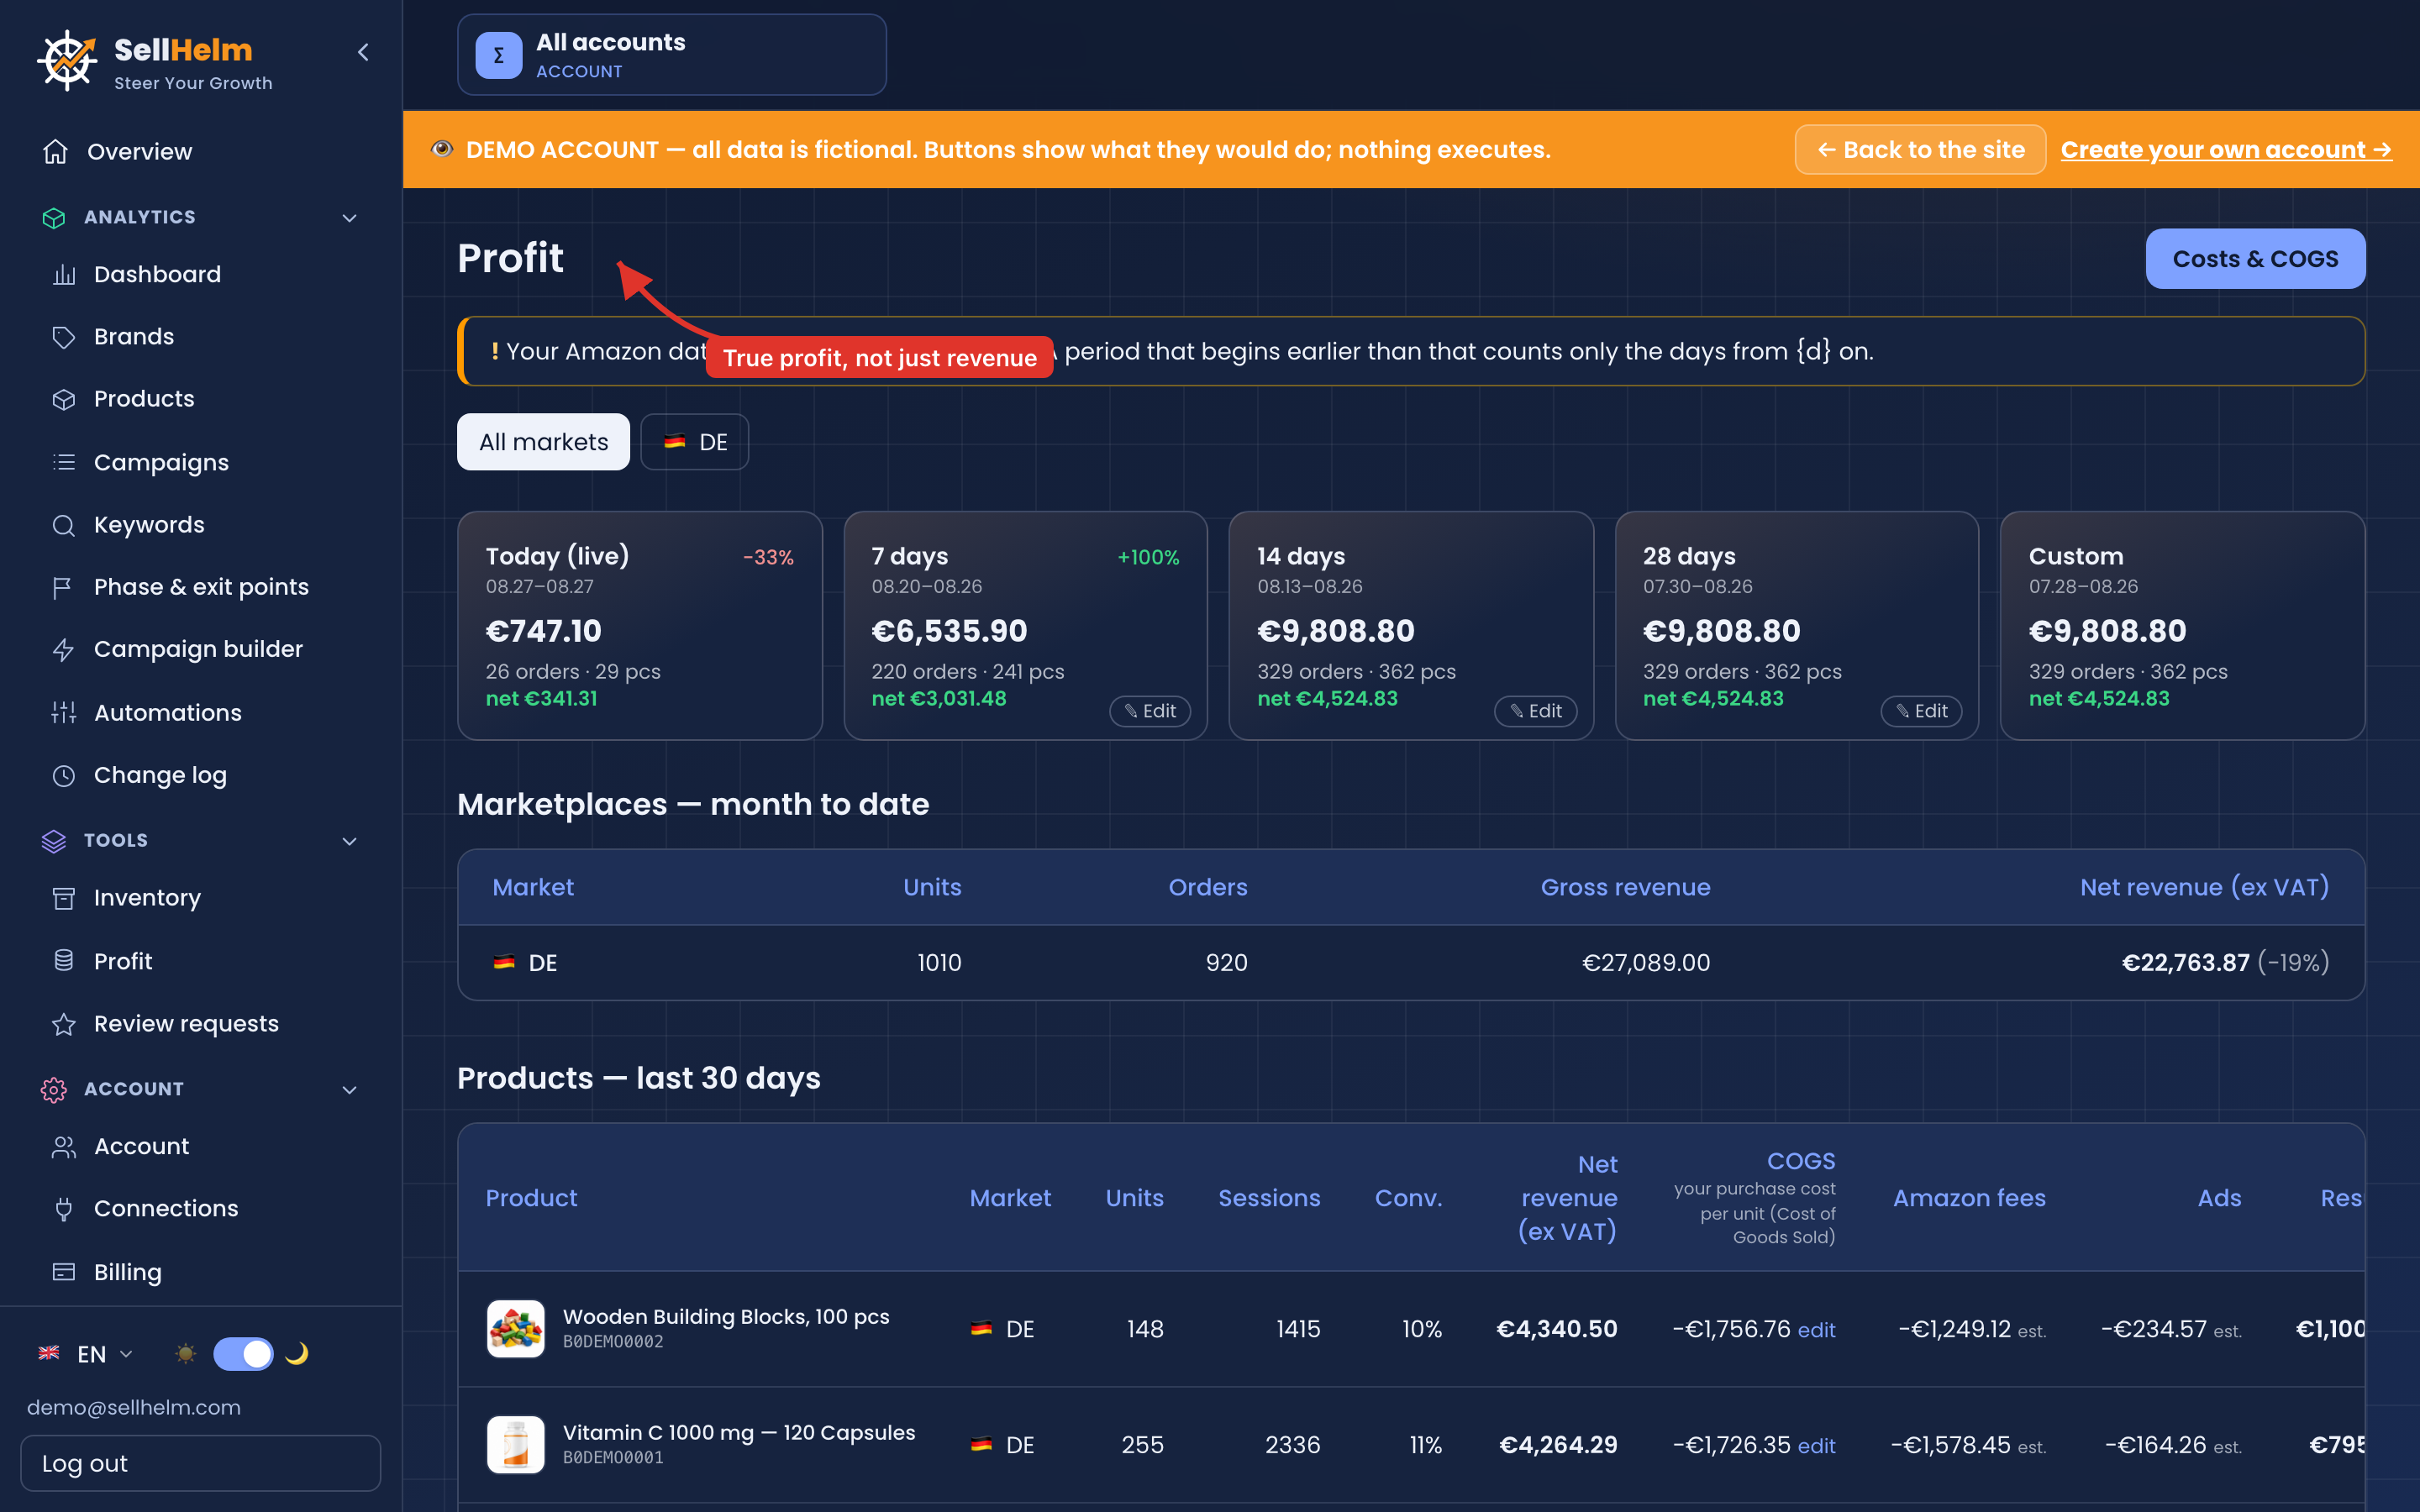Open the Today (live) period card
Screen dimensions: 2420x1512
click(x=640, y=626)
